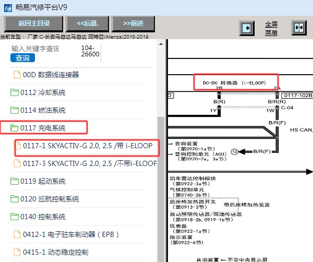The height and width of the screenshot is (262, 313).
Task: Click the C-04 connector label
Action: tap(287, 108)
